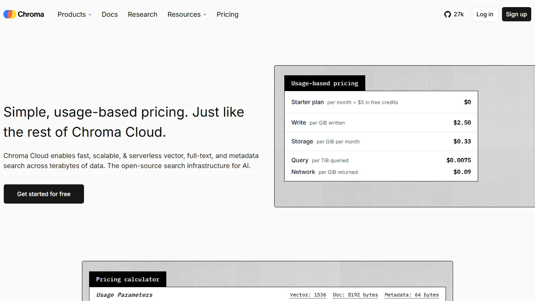The height and width of the screenshot is (301, 535).
Task: Click the Storage per GiB per month label
Action: point(326,141)
